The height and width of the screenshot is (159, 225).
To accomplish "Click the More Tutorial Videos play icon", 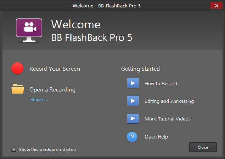I will [133, 118].
